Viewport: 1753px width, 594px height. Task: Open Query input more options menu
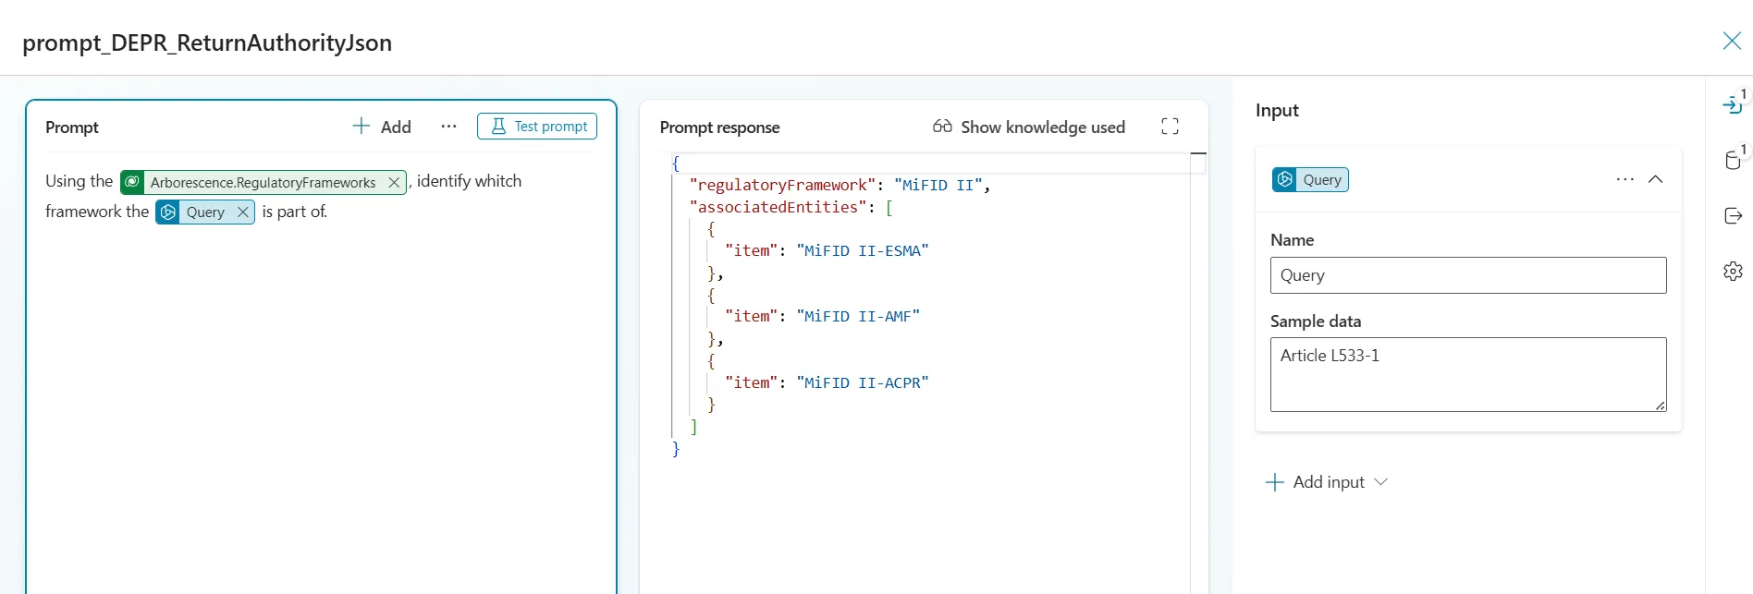1624,179
